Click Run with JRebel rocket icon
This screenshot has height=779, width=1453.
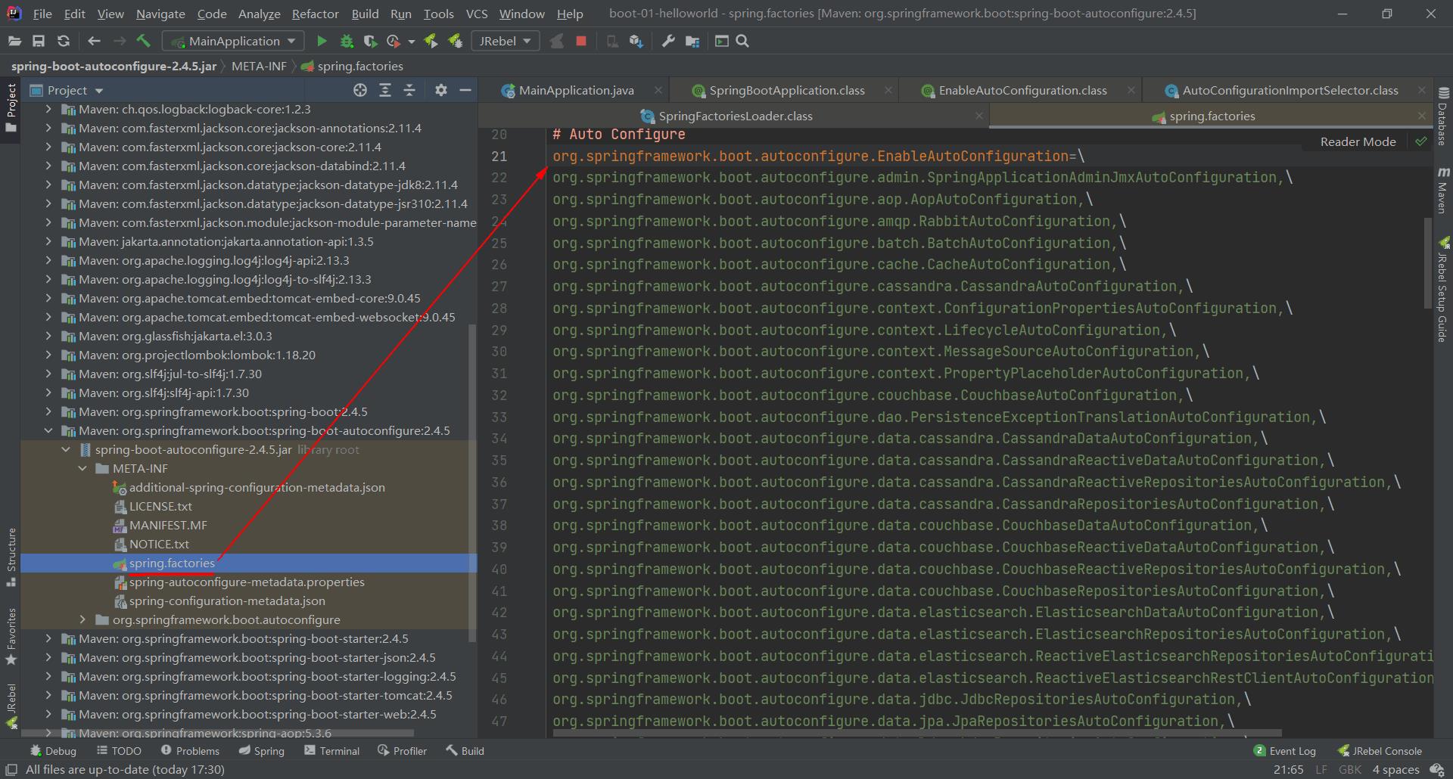[x=431, y=41]
